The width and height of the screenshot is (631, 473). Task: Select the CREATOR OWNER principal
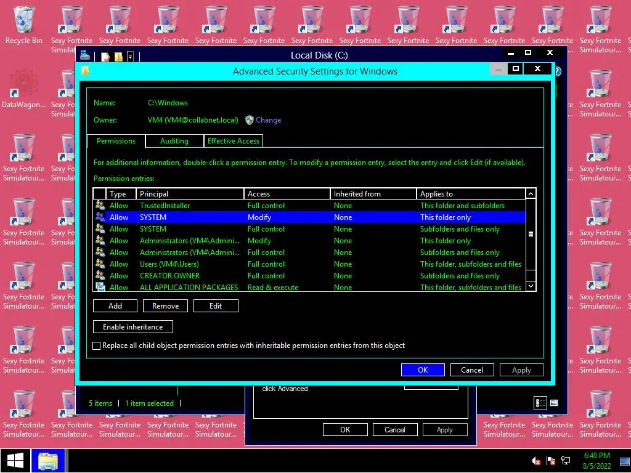pyautogui.click(x=169, y=276)
